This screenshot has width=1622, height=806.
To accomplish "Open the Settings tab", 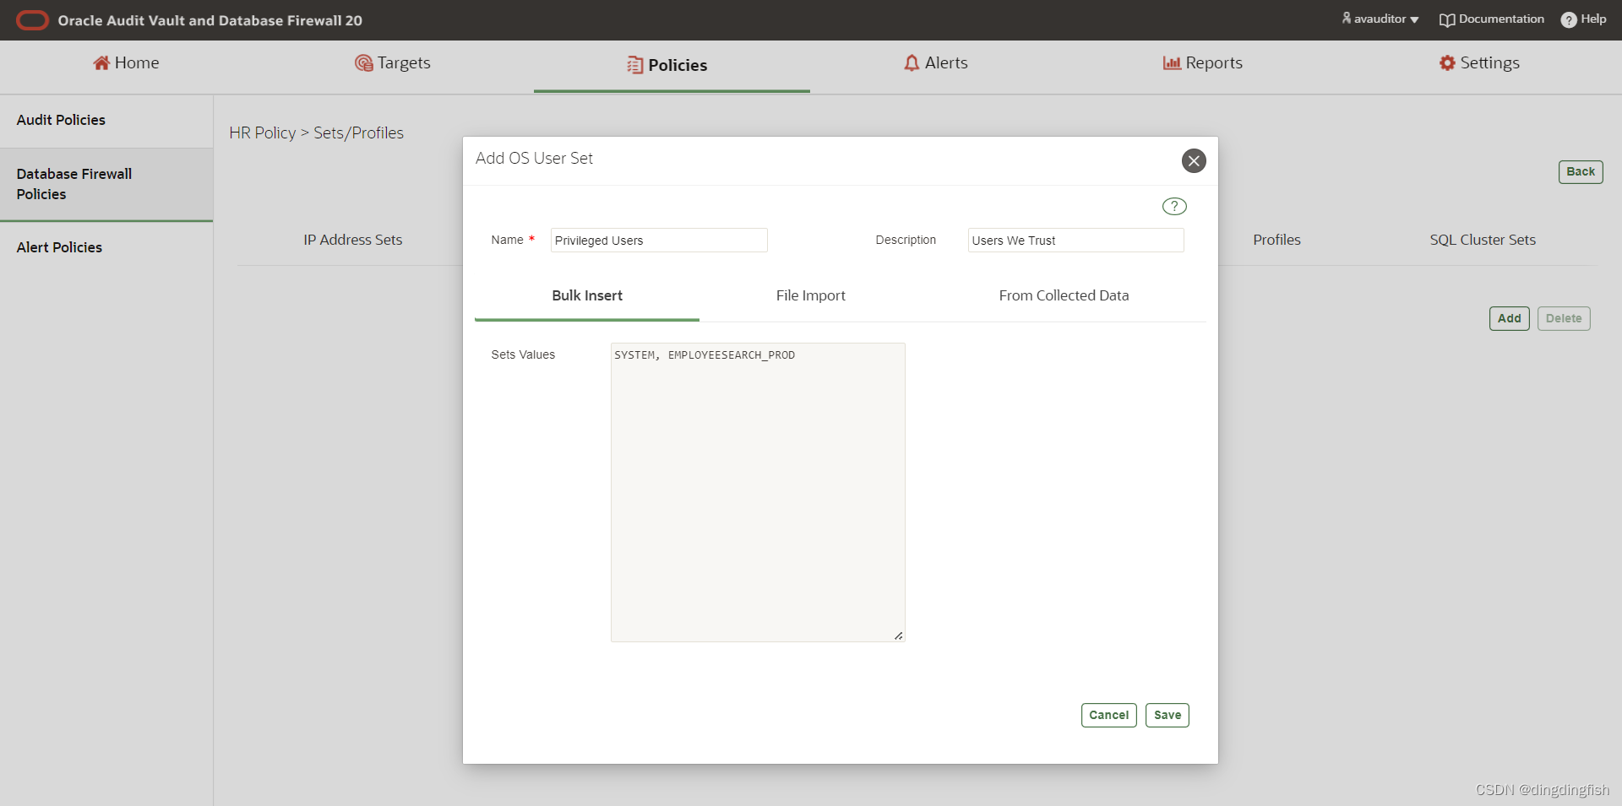I will click(1479, 63).
